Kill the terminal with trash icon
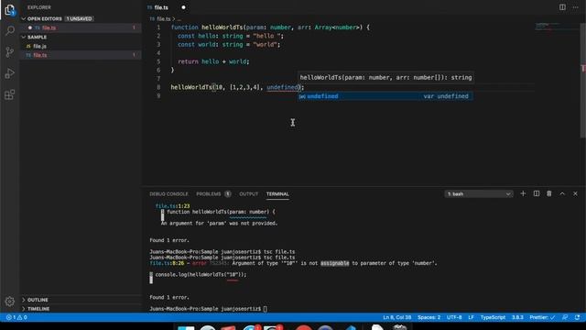The height and width of the screenshot is (330, 586). (549, 193)
